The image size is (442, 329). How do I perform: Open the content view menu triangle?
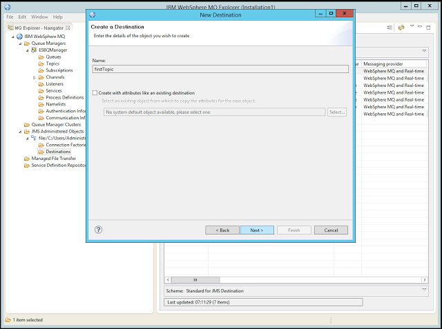[x=412, y=26]
